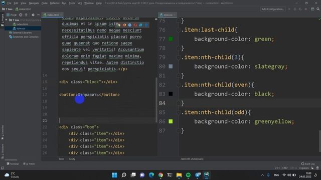Click the project layout window icon near search
The height and width of the screenshot is (180, 321).
312,9
